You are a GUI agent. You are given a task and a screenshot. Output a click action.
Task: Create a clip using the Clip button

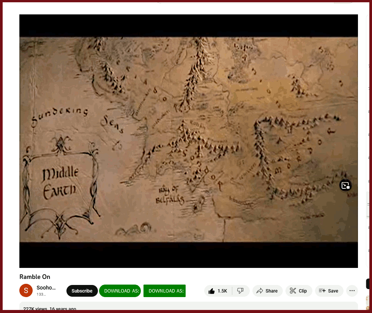(x=299, y=291)
